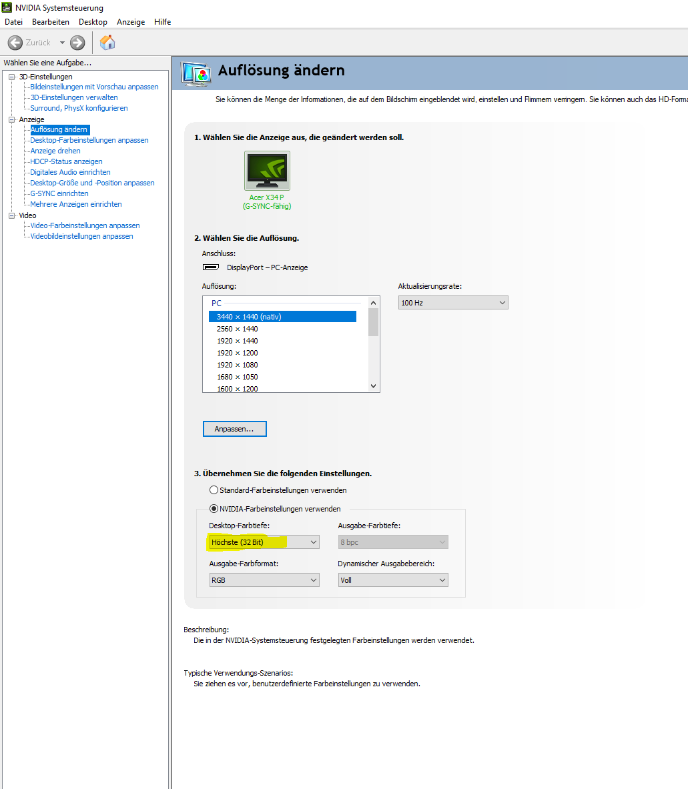Open Anzeige drehen
The height and width of the screenshot is (789, 688).
[55, 151]
